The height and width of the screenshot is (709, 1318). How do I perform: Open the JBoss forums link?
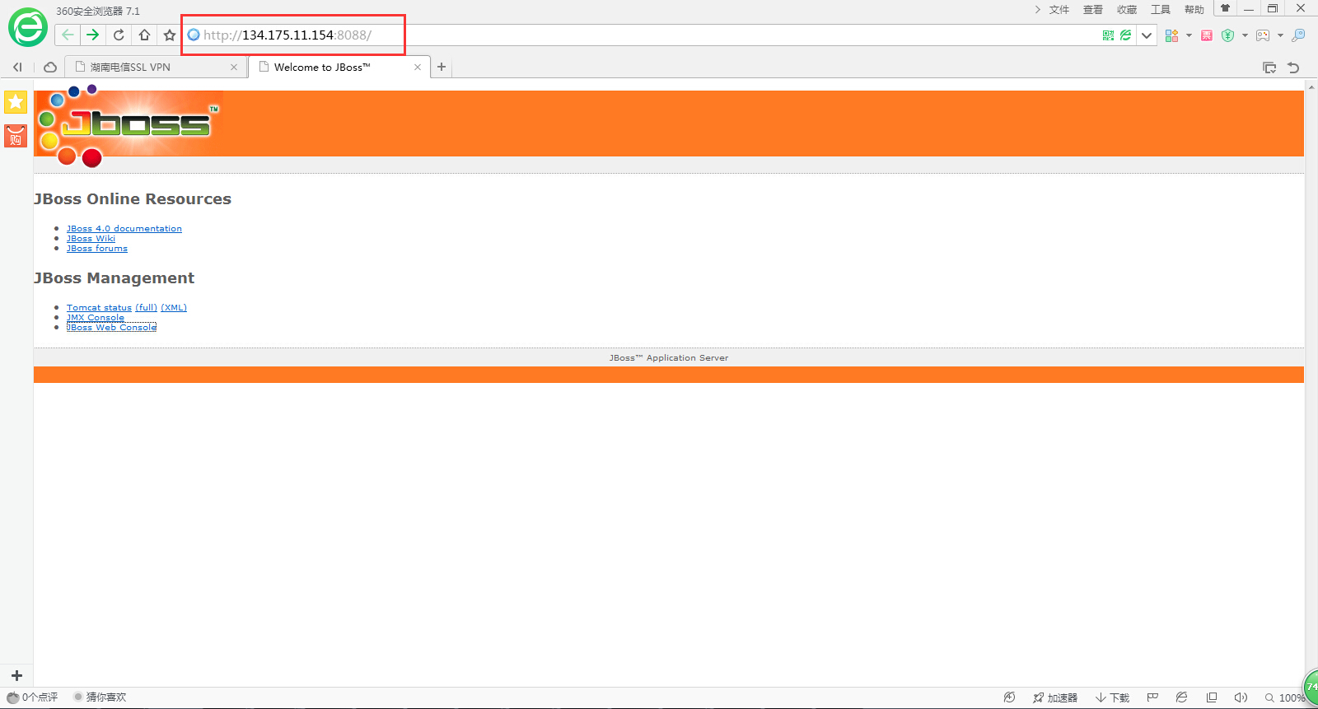[x=97, y=249]
